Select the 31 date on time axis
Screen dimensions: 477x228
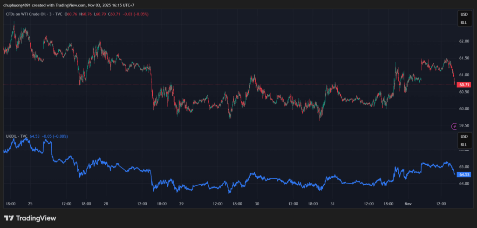pyautogui.click(x=332, y=204)
